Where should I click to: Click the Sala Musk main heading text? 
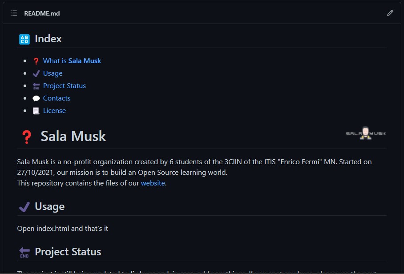73,136
